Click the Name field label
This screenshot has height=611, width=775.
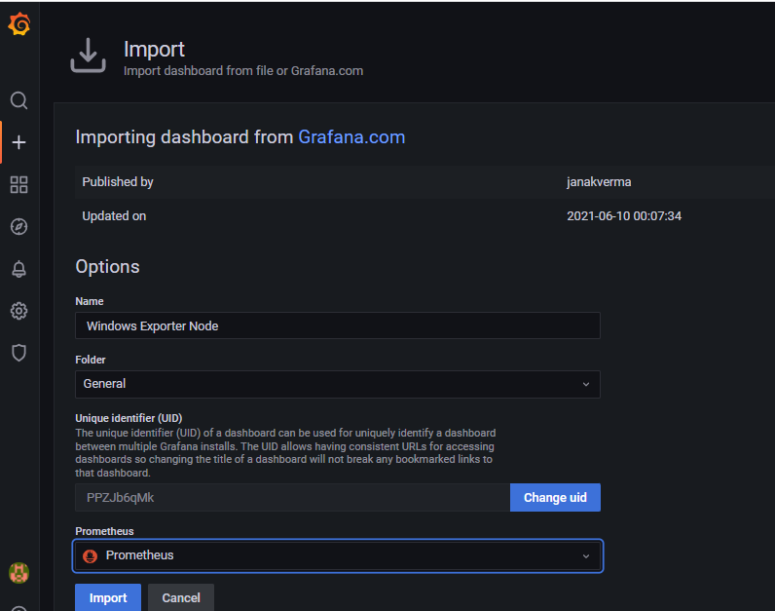pos(89,301)
